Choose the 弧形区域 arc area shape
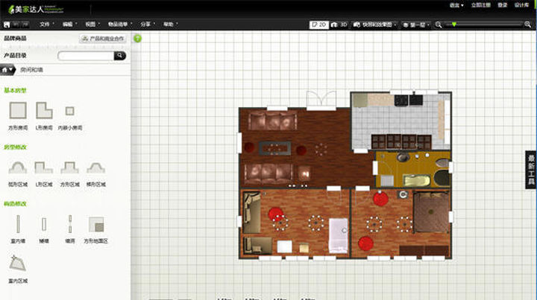Screen dimensions: 537x300 17,168
